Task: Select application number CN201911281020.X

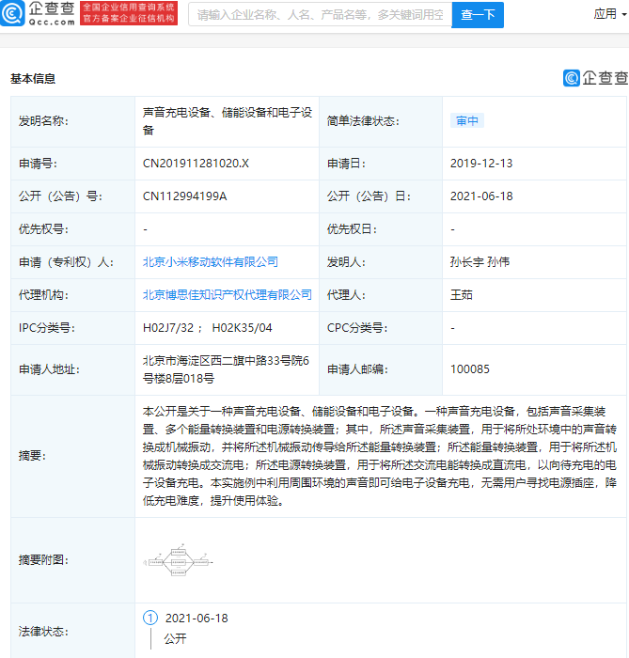Action: (196, 164)
